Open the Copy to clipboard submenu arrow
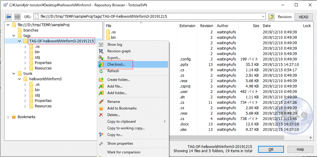Screen dimensions: 317x157 pos(165,122)
